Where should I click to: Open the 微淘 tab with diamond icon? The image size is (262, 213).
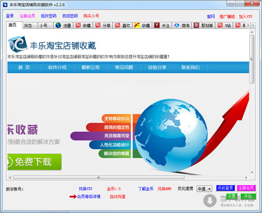coord(182,25)
